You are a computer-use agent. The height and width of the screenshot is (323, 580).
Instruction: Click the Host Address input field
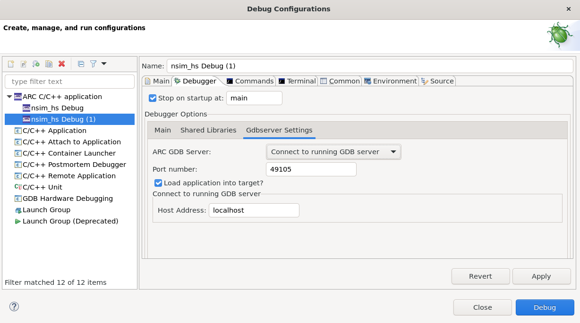pos(254,210)
